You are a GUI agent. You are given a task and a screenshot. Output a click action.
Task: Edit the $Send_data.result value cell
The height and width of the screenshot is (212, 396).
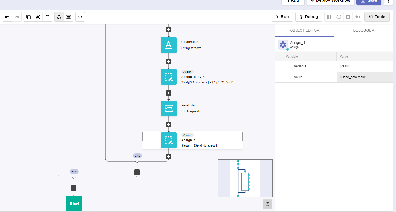pyautogui.click(x=365, y=77)
